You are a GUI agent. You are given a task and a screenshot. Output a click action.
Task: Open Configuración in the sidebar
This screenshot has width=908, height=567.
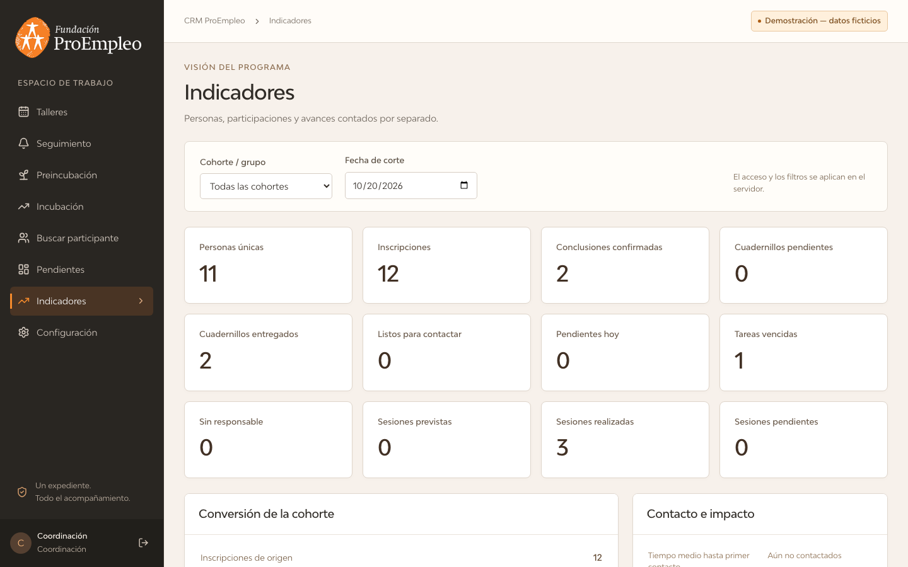coord(82,333)
